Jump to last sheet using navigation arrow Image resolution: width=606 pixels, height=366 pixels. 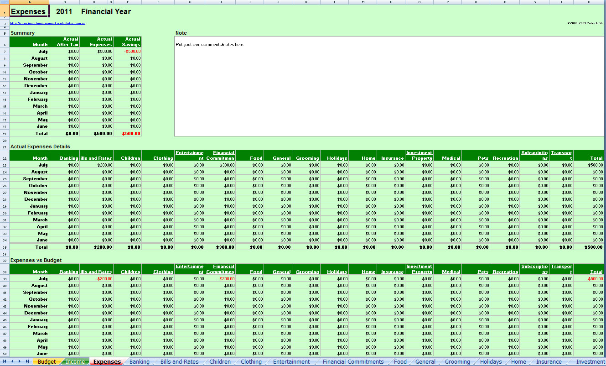point(27,361)
